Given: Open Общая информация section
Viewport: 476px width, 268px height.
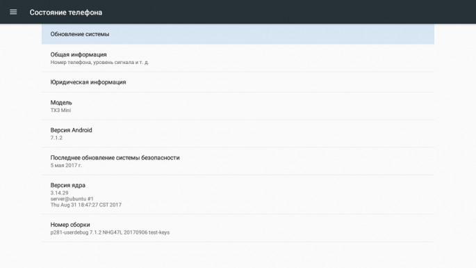Looking at the screenshot, I should (238, 58).
